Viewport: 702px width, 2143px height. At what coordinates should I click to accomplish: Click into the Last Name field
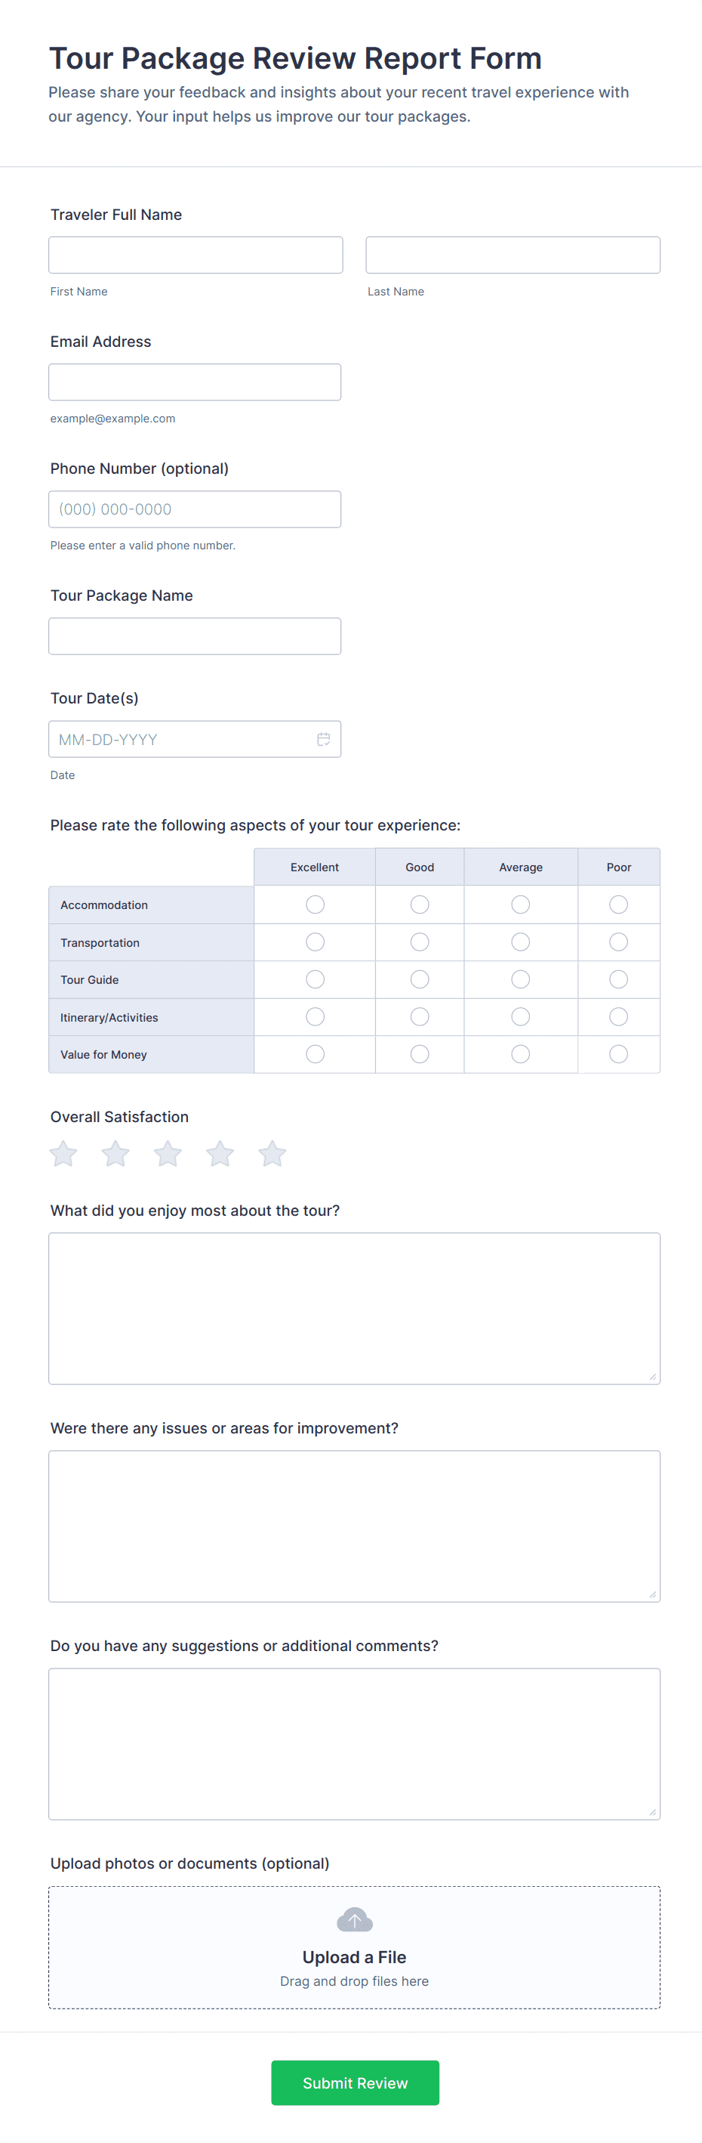pyautogui.click(x=513, y=255)
